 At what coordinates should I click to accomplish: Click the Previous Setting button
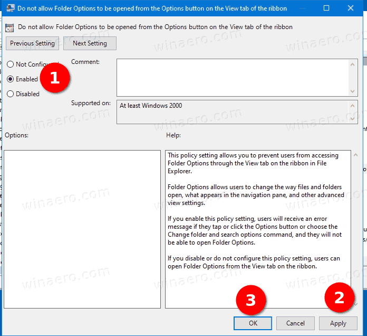click(32, 43)
